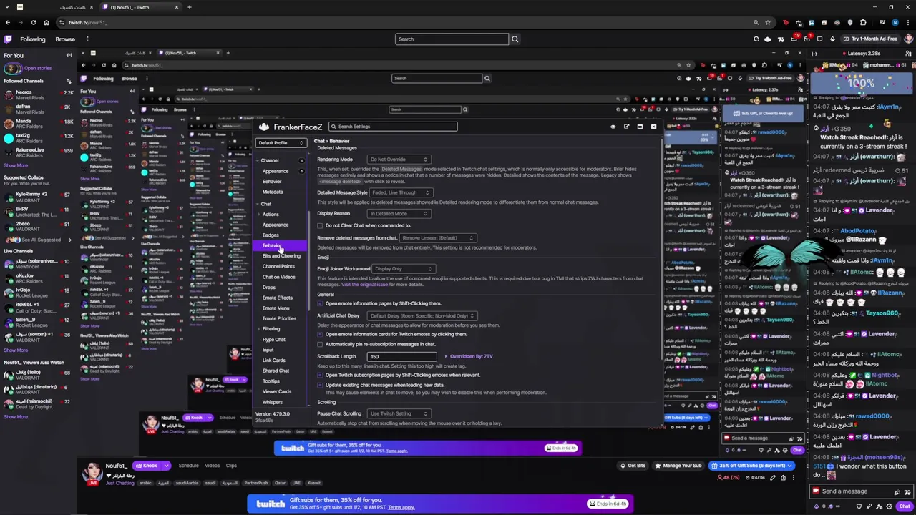Collapse the outermost chat panel with the arrow icon

pos(814,54)
